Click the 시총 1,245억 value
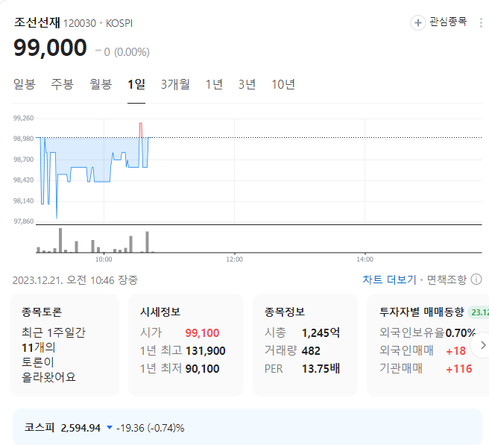 (321, 332)
